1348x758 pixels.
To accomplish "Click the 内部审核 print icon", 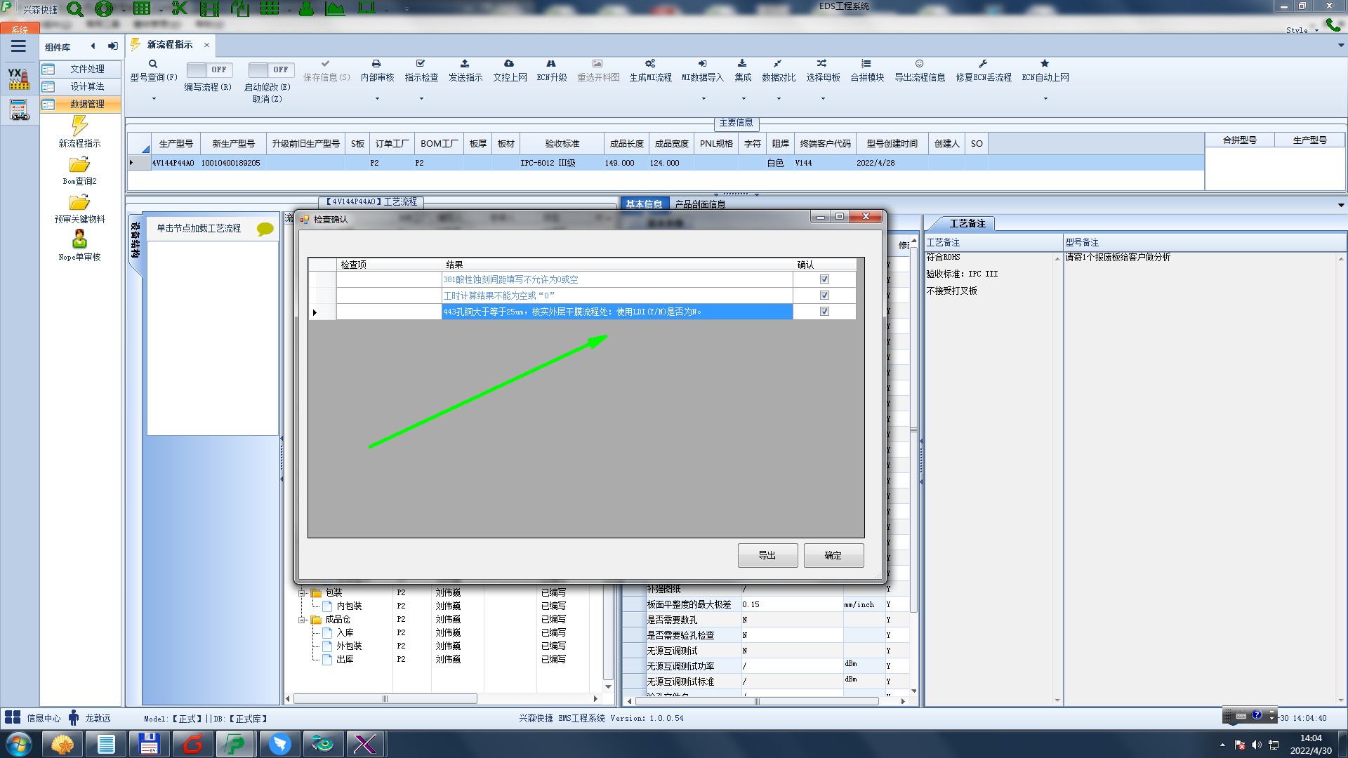I will tap(376, 64).
